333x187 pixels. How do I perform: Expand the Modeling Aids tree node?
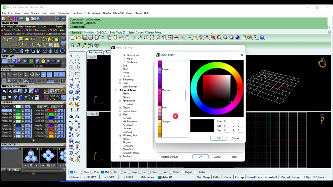click(120, 136)
